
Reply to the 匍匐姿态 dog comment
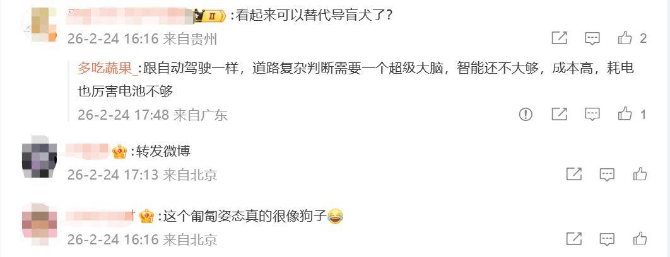pos(607,239)
